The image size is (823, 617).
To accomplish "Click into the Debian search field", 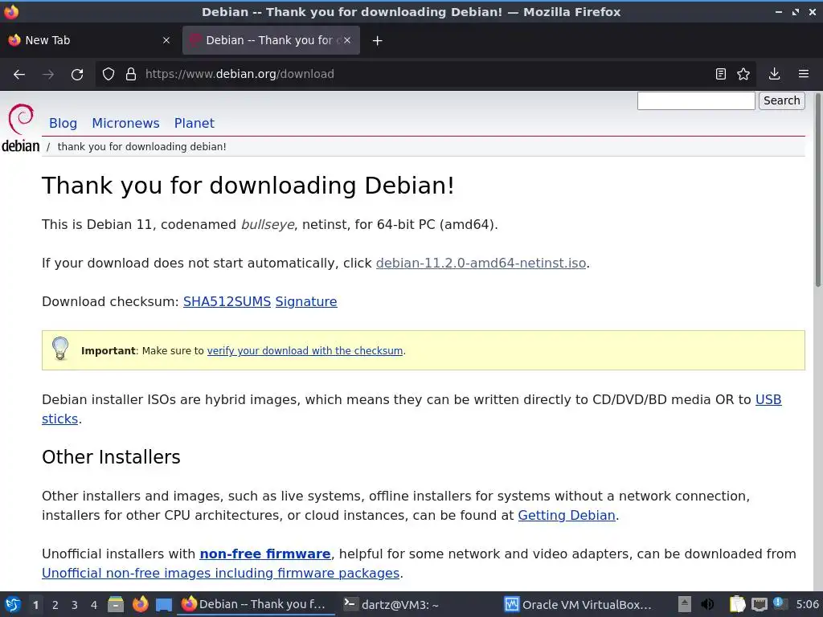I will click(x=696, y=100).
